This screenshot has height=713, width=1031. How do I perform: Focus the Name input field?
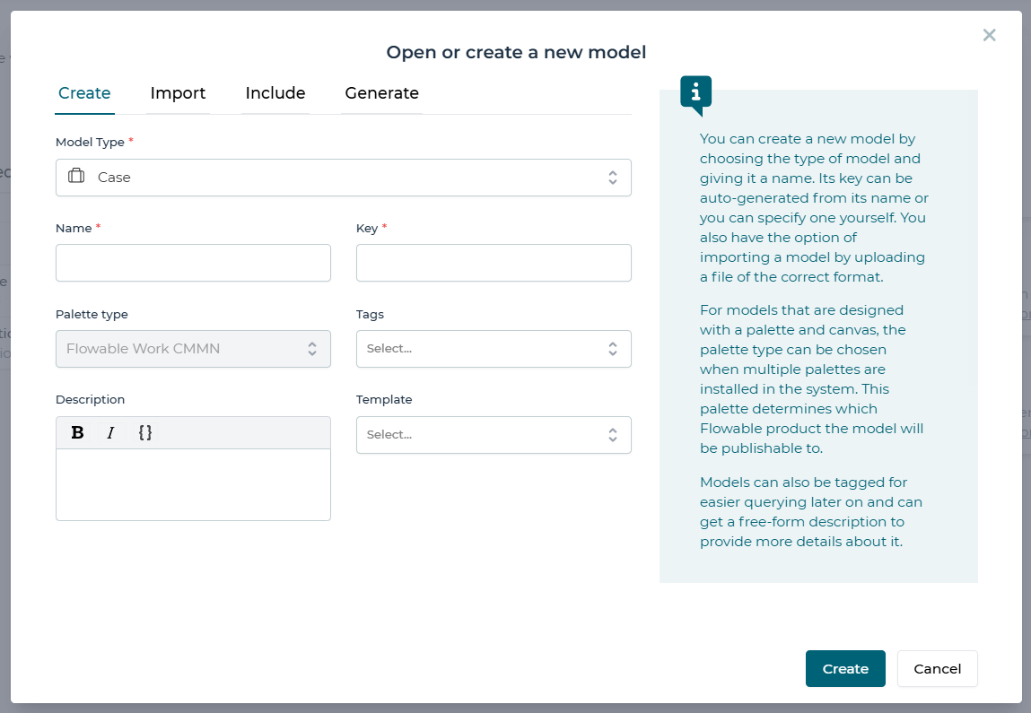pos(193,263)
